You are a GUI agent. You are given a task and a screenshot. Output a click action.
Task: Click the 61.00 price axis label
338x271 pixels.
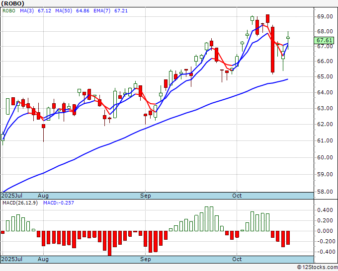coord(325,140)
